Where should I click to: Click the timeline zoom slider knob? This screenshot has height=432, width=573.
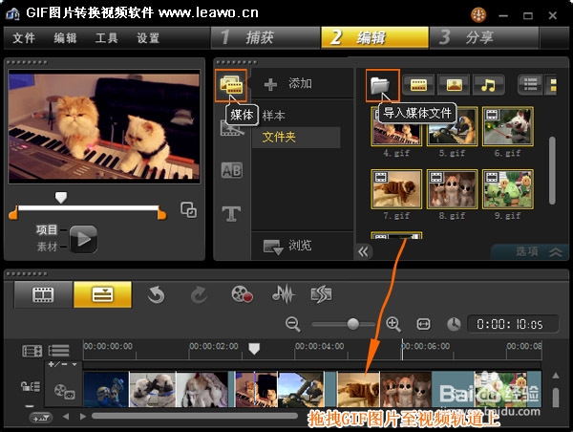click(x=353, y=324)
